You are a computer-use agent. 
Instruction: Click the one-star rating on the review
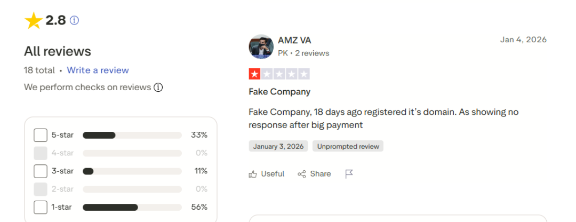(255, 74)
